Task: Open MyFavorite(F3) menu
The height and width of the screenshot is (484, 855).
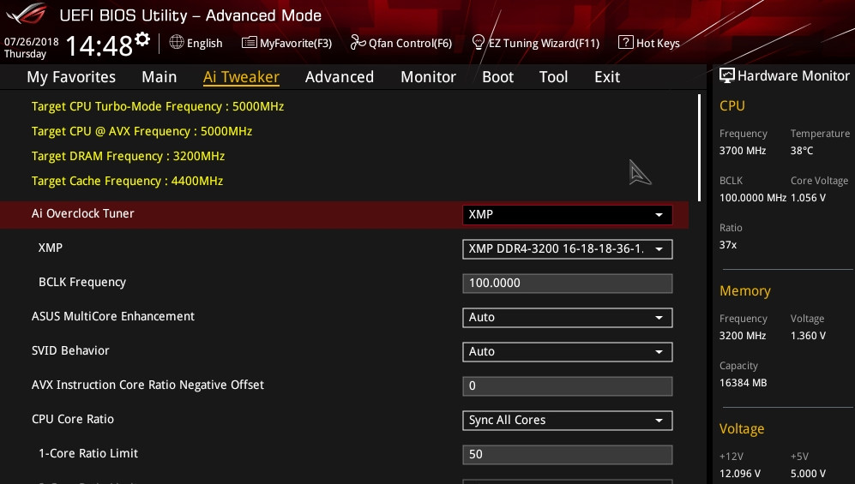Action: 286,43
